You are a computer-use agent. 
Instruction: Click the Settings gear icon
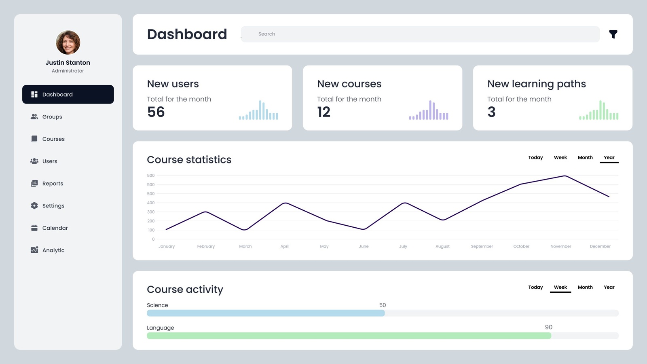click(x=34, y=206)
